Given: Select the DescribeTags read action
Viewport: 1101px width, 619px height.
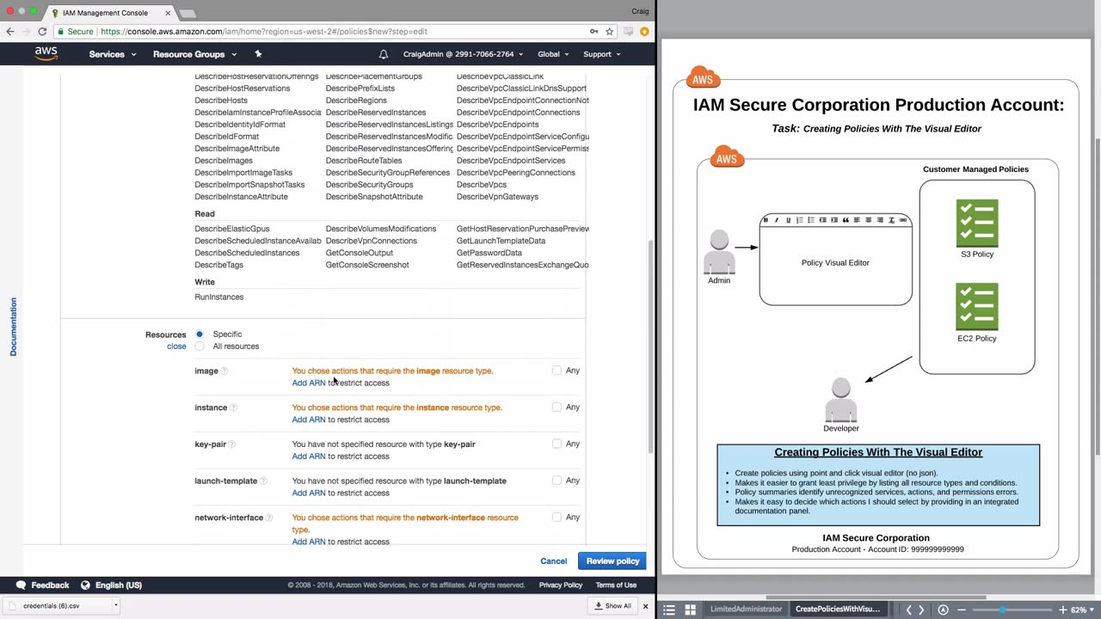Looking at the screenshot, I should coord(219,265).
